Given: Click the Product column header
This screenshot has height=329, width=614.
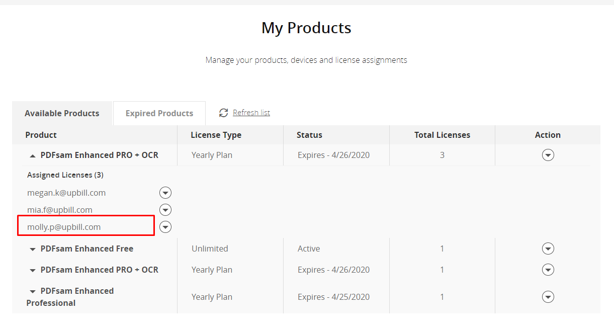Looking at the screenshot, I should 41,135.
